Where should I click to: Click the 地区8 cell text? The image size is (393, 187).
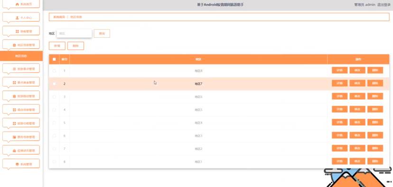pos(198,71)
